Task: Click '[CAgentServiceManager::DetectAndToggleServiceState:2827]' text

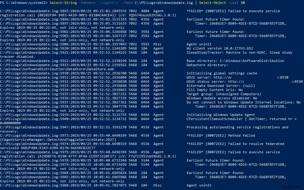Action: [58, 140]
